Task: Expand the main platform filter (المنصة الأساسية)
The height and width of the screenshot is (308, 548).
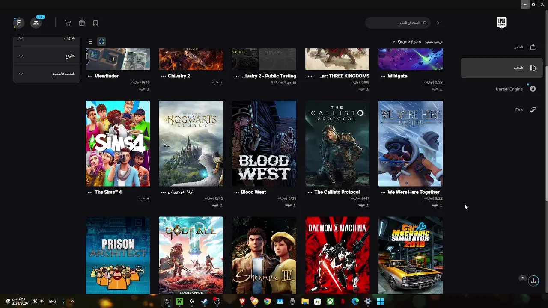Action: (x=46, y=74)
